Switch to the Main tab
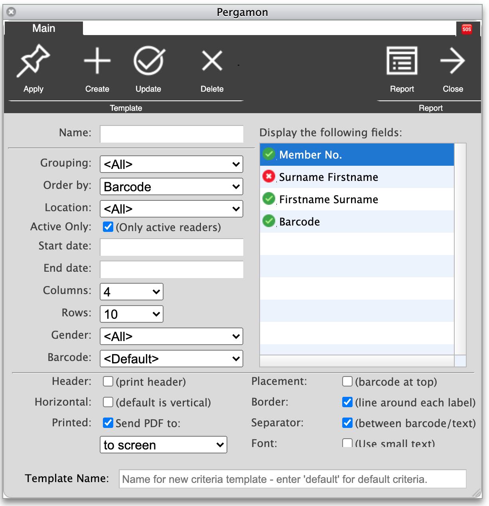The width and height of the screenshot is (489, 506). coord(44,28)
